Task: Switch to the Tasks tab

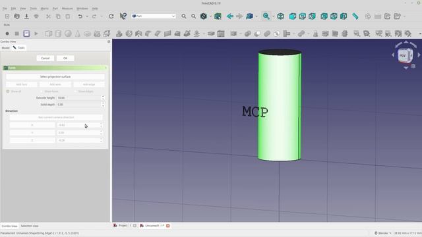Action: point(19,48)
